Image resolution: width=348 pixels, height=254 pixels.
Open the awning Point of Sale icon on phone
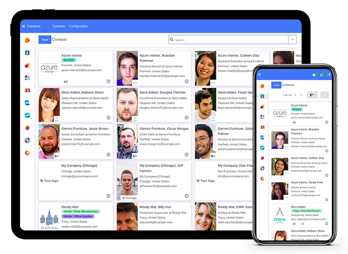[x=262, y=127]
